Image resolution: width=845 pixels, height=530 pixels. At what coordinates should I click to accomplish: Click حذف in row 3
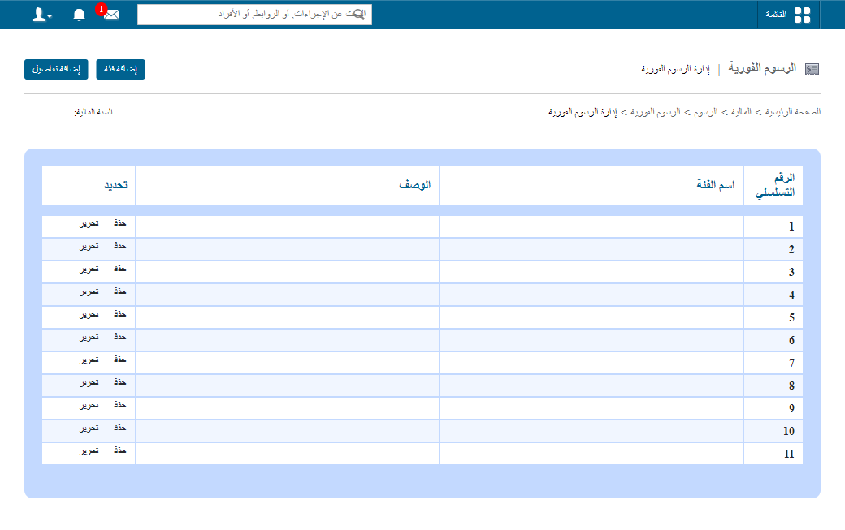[x=119, y=269]
